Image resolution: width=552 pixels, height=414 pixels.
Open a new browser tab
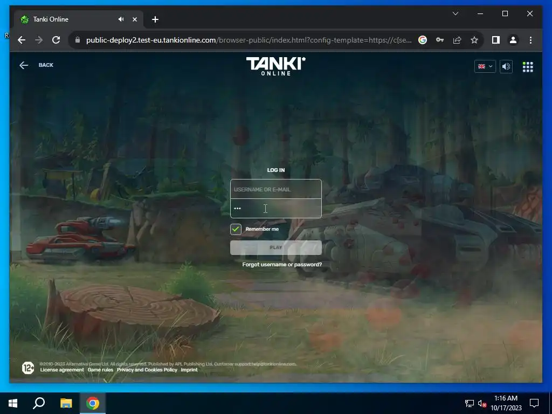click(155, 19)
